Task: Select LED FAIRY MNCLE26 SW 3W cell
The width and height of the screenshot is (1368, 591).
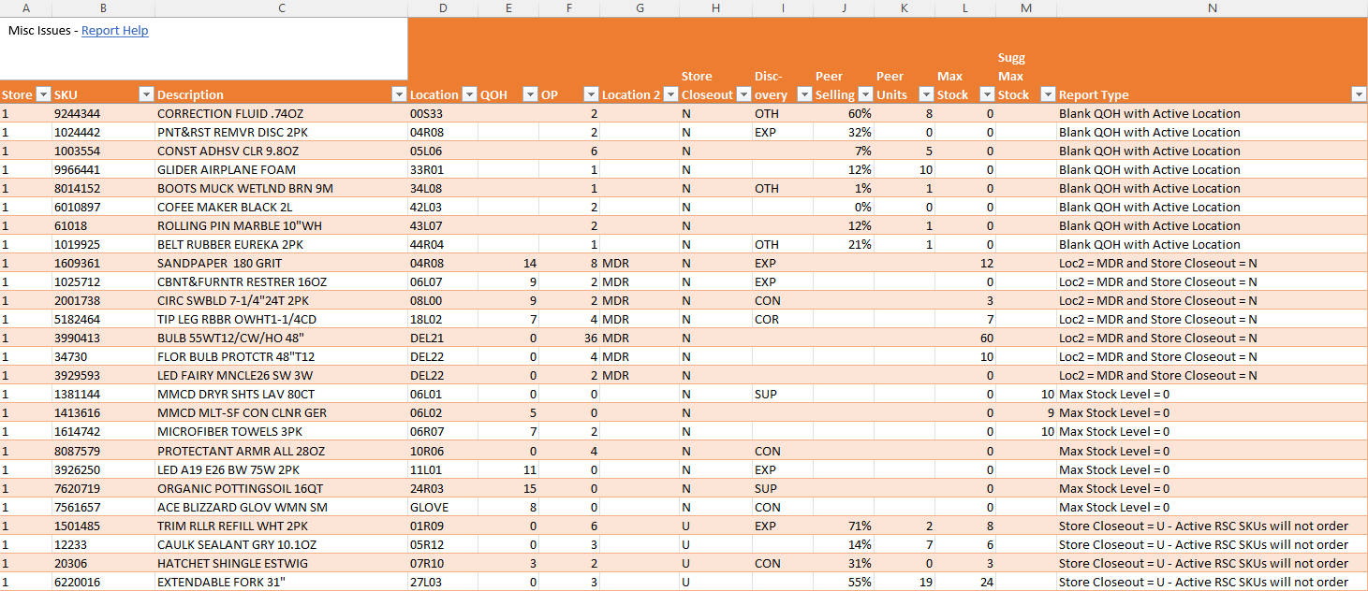Action: coord(281,375)
